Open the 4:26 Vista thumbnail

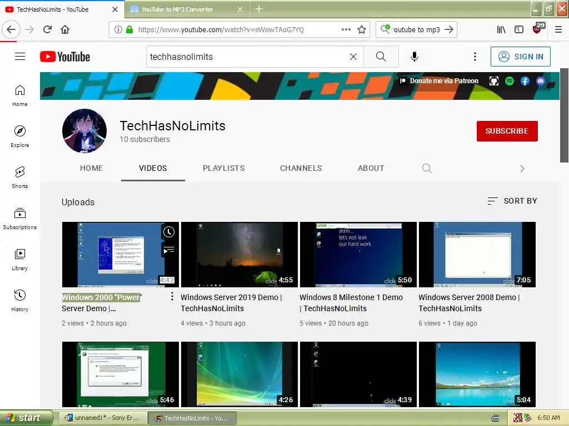(239, 374)
